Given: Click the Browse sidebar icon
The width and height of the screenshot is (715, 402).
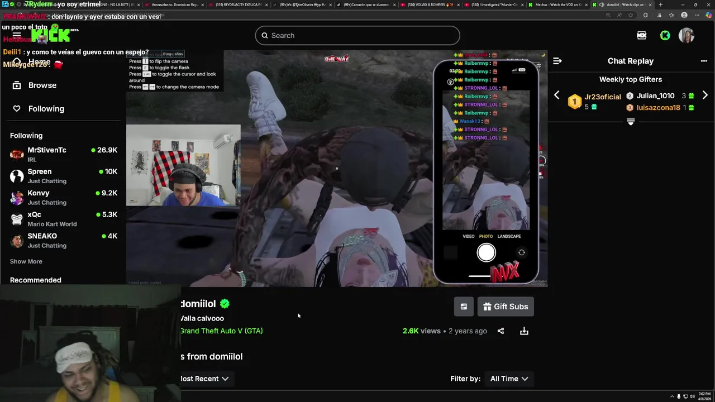Looking at the screenshot, I should [x=17, y=85].
